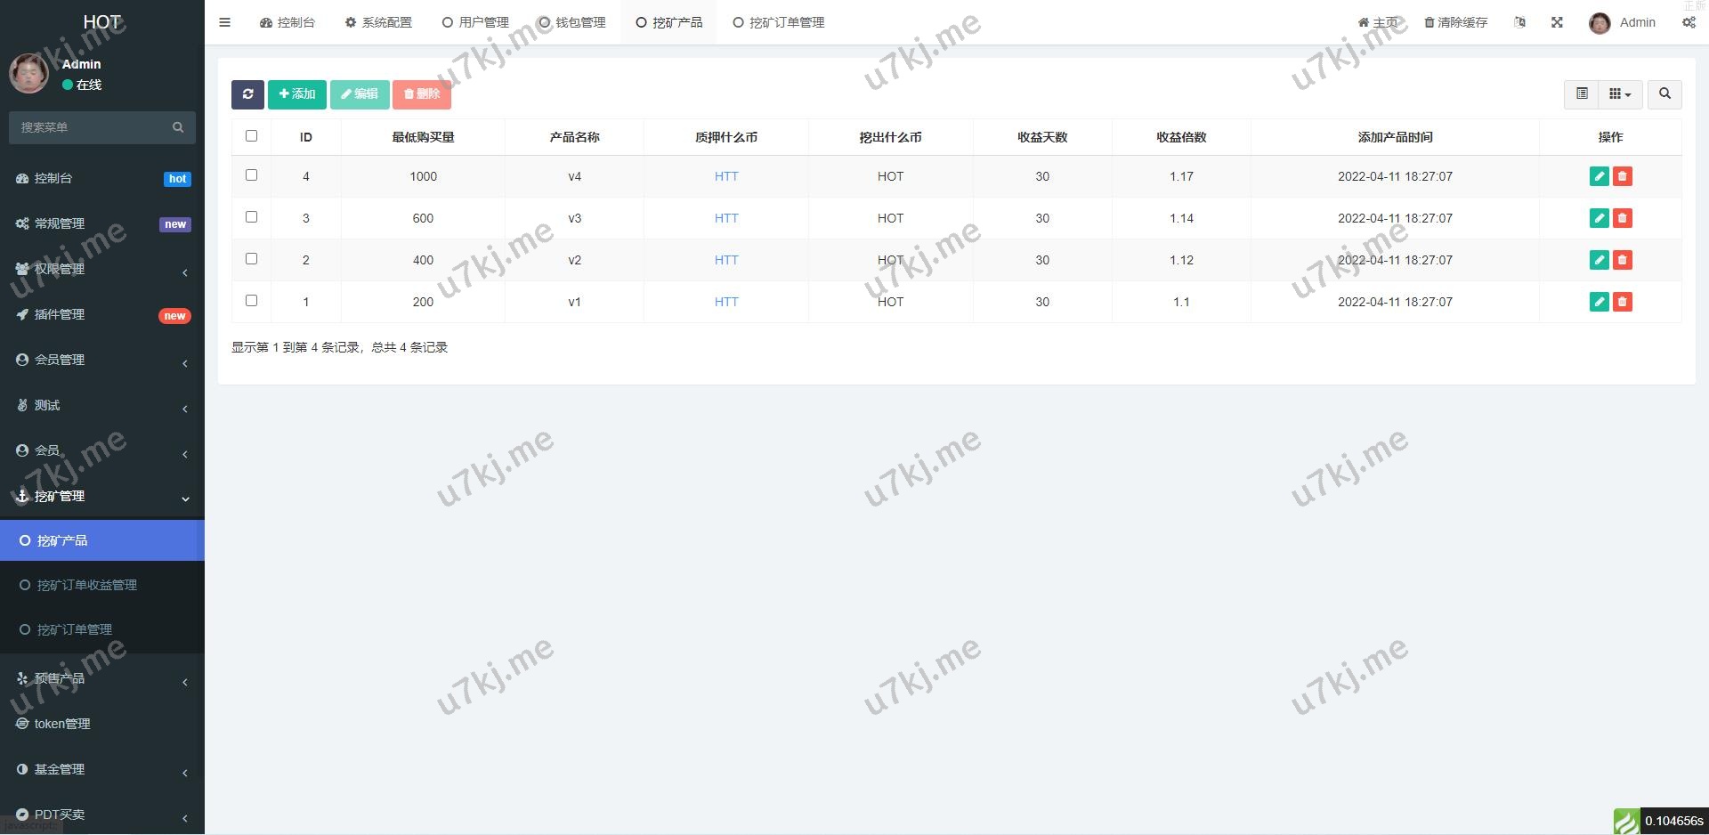The width and height of the screenshot is (1709, 835).
Task: Click the green edit icon for row v4
Action: 1599,176
